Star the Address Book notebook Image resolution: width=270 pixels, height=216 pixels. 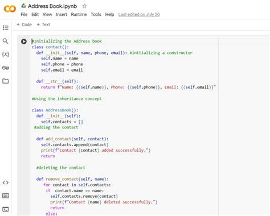(x=84, y=6)
